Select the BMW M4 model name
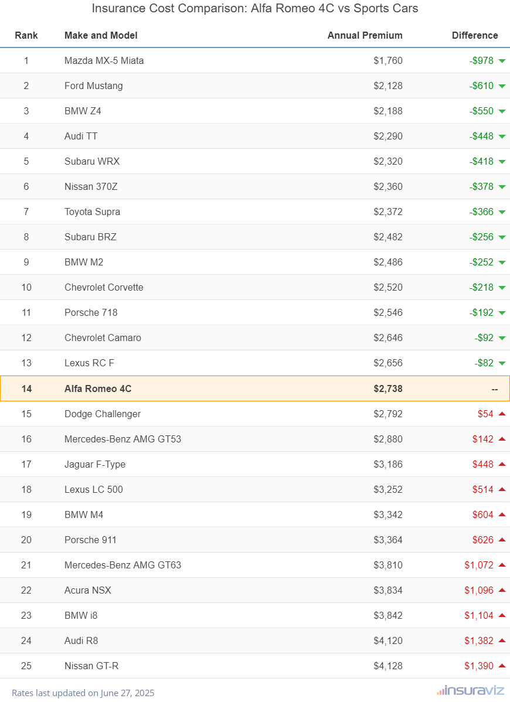The width and height of the screenshot is (510, 702). tap(84, 514)
